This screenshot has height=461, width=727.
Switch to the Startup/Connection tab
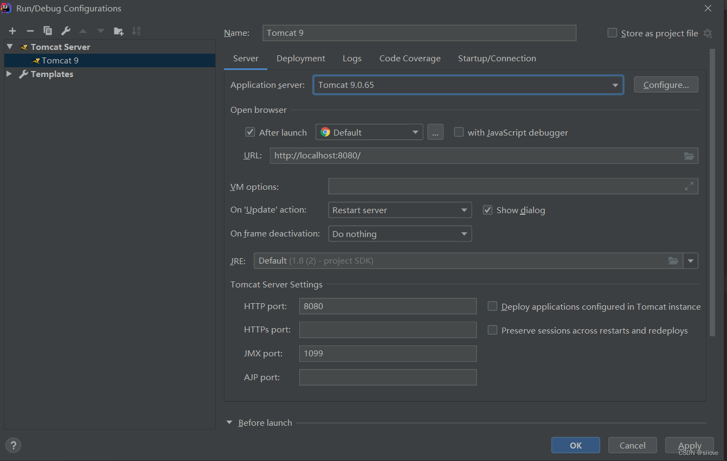point(497,59)
